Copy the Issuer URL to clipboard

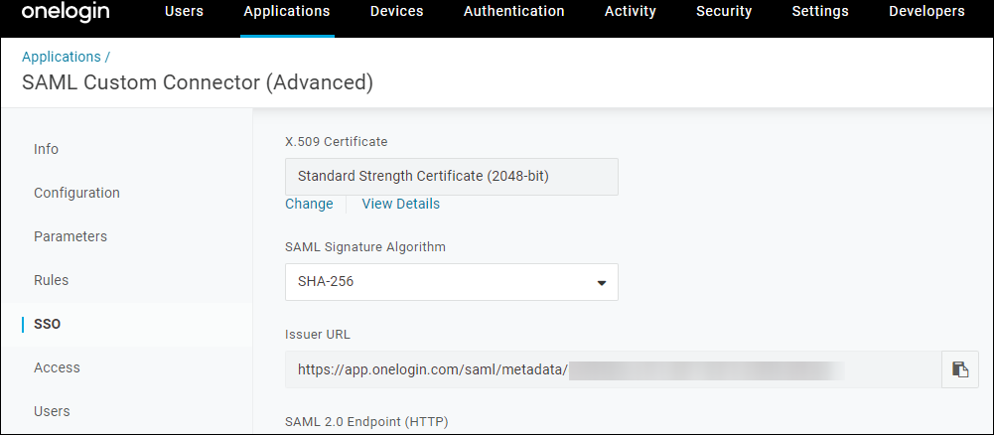point(960,369)
